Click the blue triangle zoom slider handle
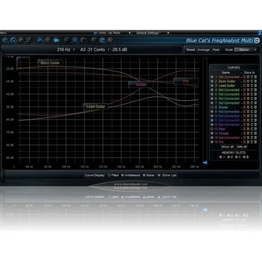Viewport: 262px width, 263px height. pos(205,163)
